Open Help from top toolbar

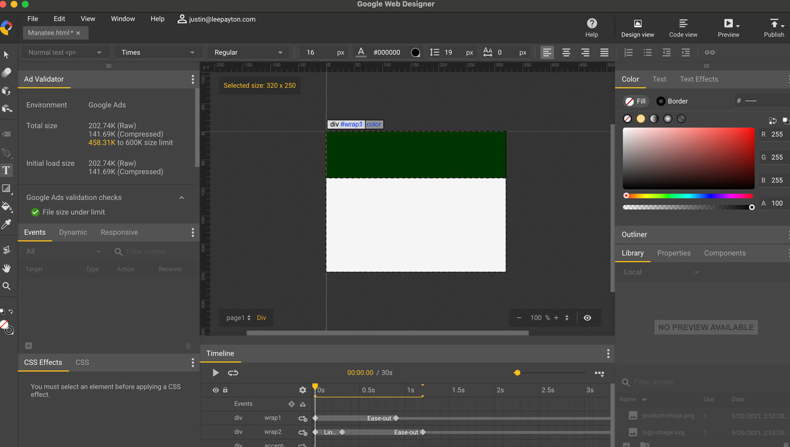[x=592, y=27]
